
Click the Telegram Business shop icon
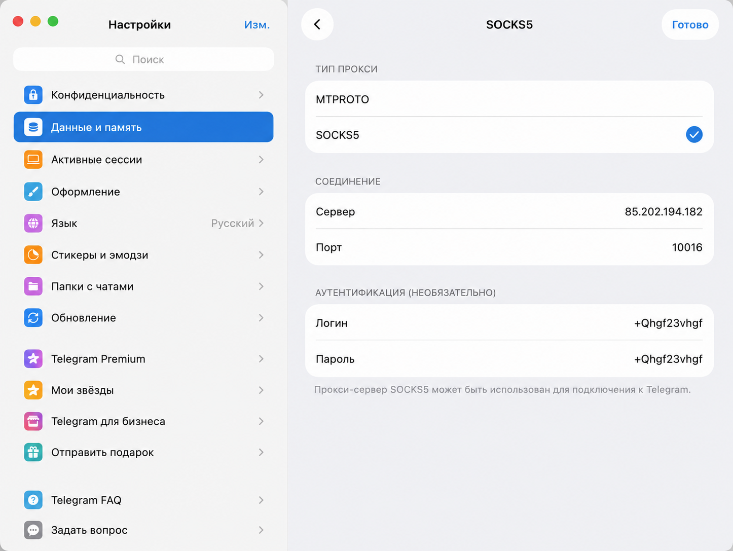33,421
